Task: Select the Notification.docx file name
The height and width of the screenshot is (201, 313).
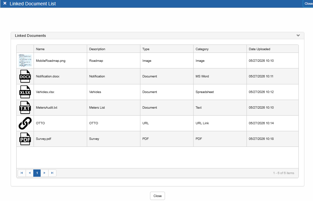Action: click(x=48, y=76)
